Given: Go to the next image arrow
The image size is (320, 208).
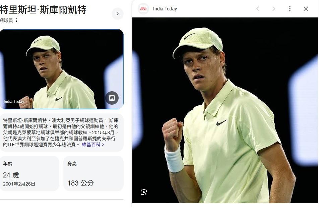Looking at the screenshot, I should (x=274, y=9).
